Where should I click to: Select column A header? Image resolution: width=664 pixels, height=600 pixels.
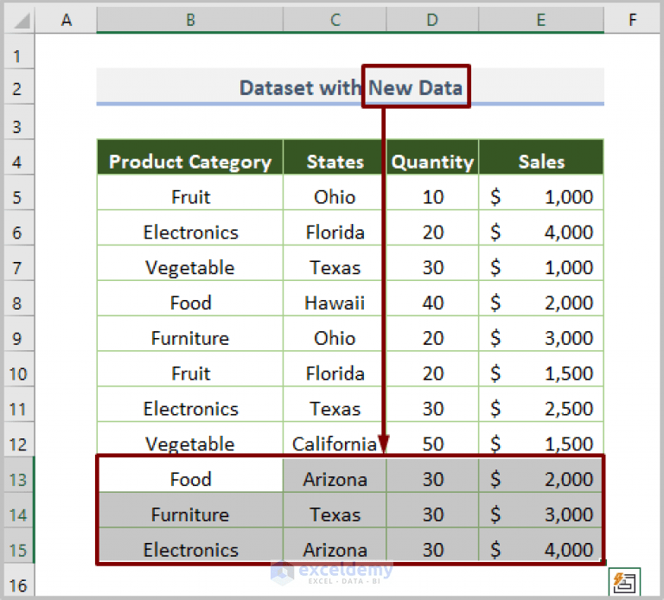point(66,20)
